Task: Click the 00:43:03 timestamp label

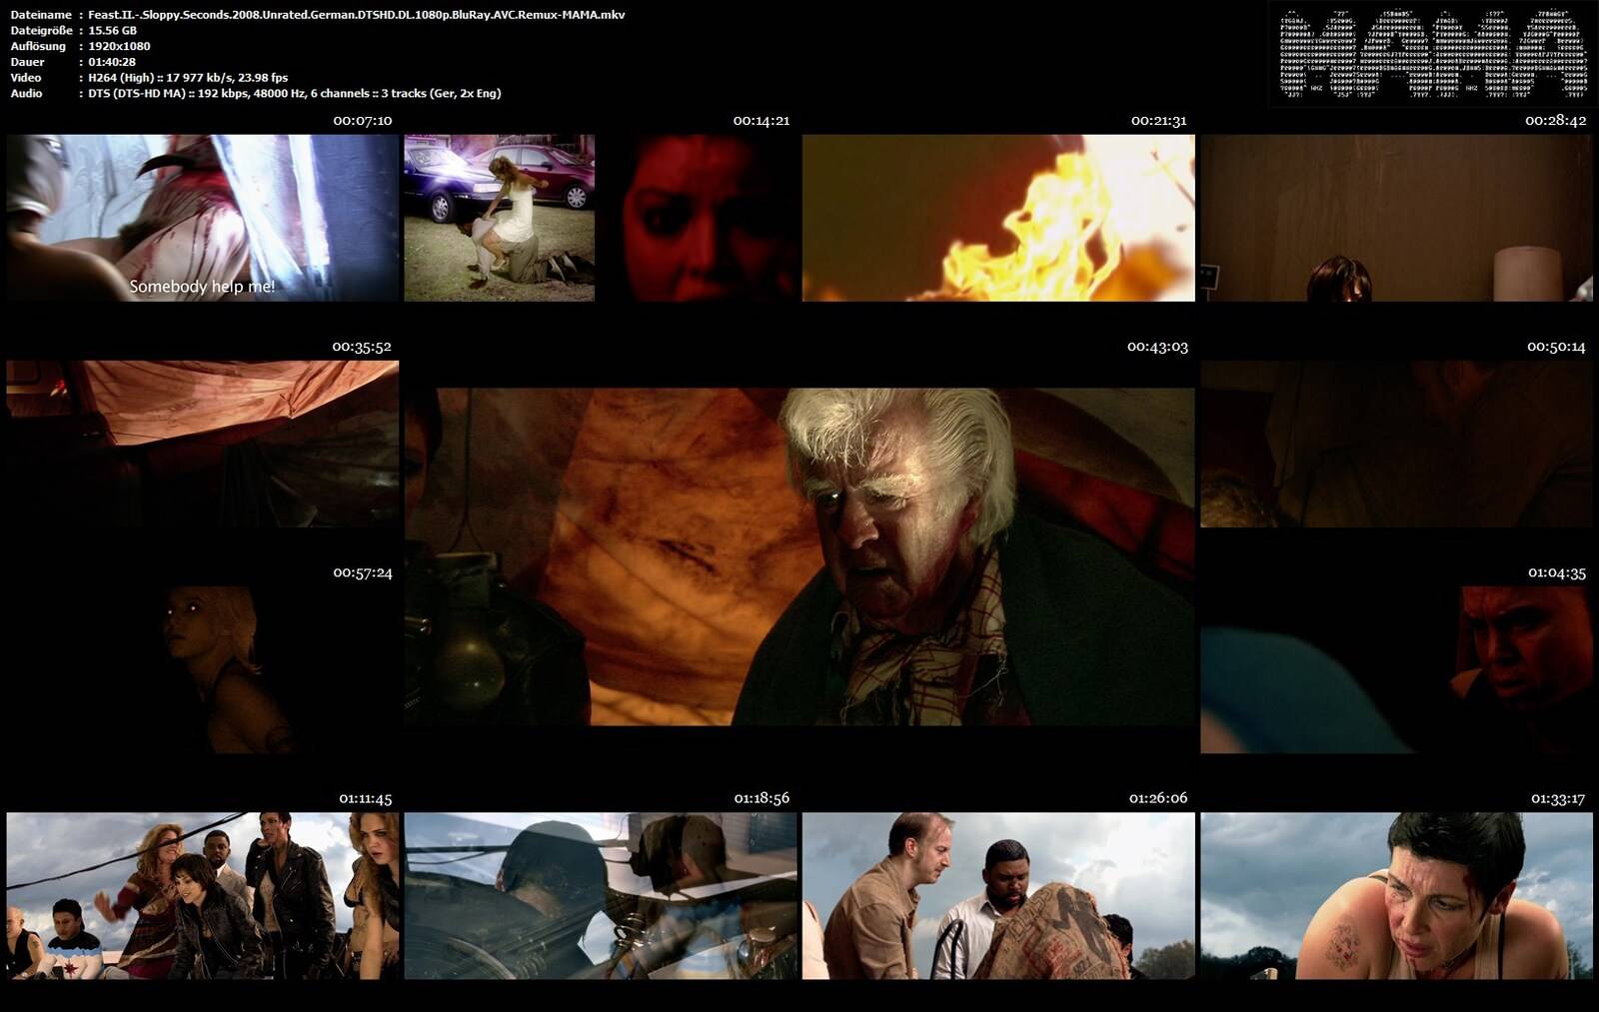Action: (1157, 347)
